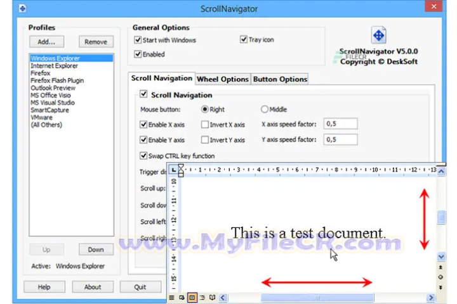Check Invert X axis
The image size is (457, 304).
click(205, 125)
